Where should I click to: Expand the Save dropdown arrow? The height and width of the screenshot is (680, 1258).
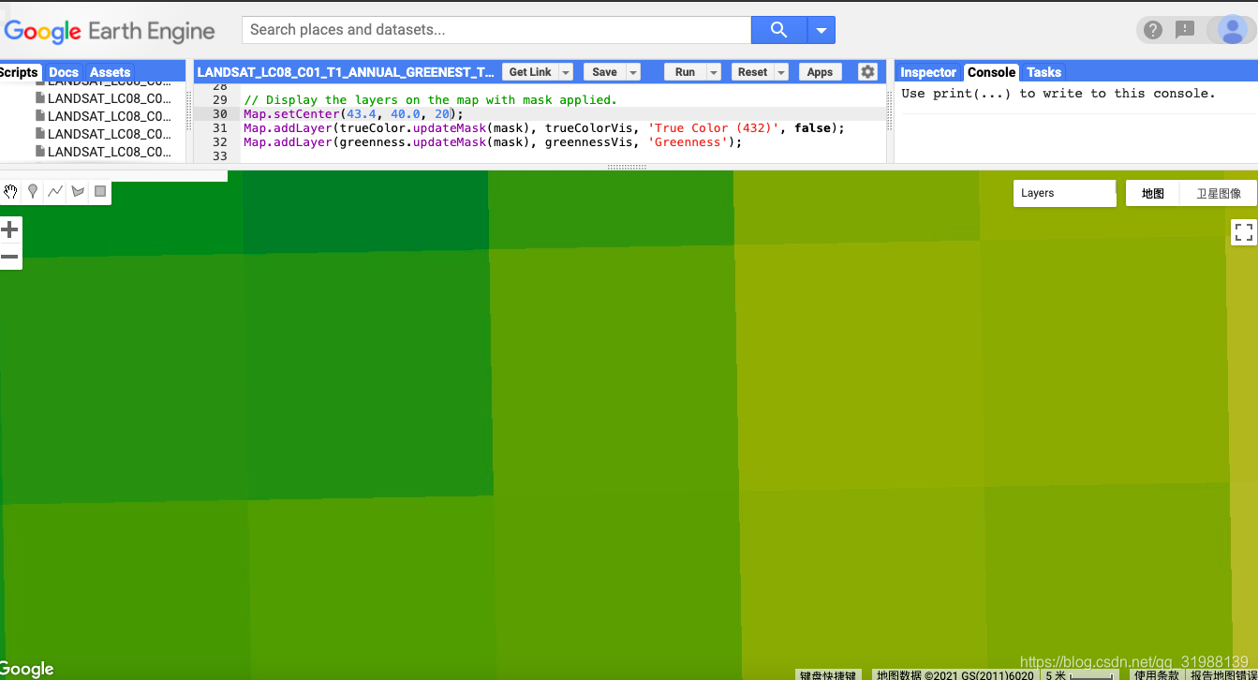[x=633, y=72]
